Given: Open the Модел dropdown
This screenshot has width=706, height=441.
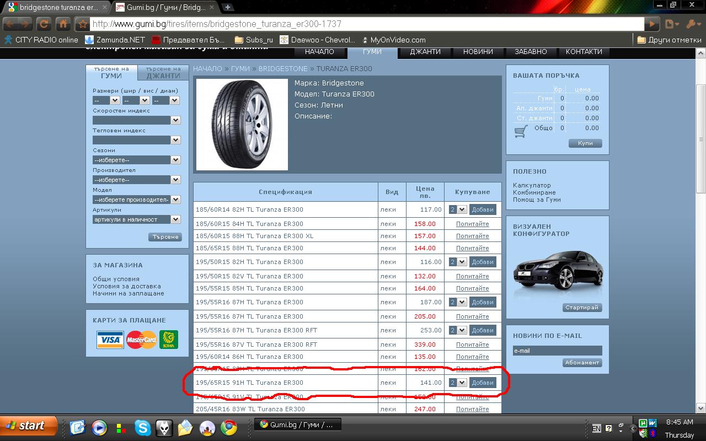Looking at the screenshot, I should click(x=136, y=200).
